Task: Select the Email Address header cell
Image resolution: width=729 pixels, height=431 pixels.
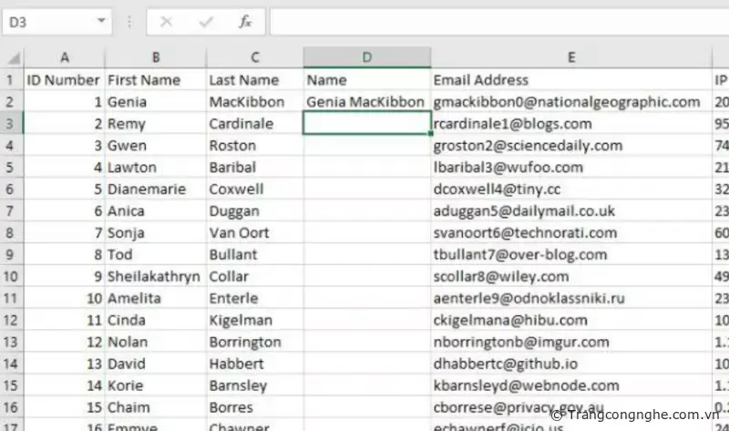Action: pos(570,80)
